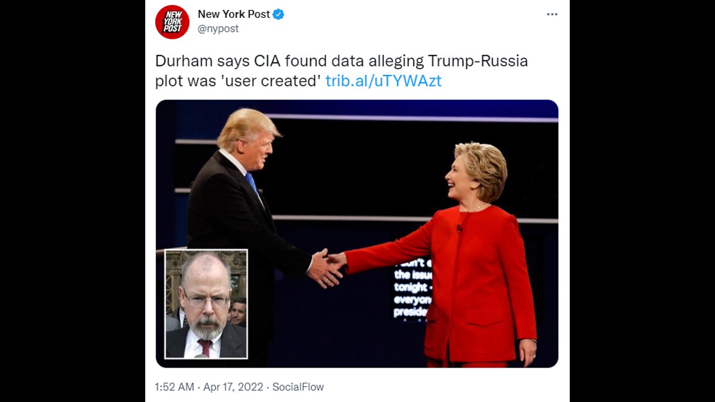The height and width of the screenshot is (402, 715).
Task: Open the SocialFlow source label
Action: click(298, 387)
